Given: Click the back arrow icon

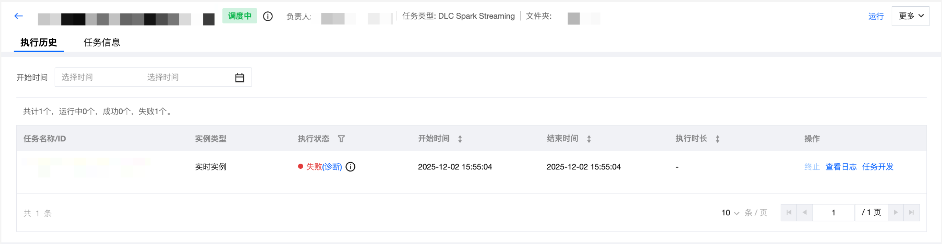Looking at the screenshot, I should 19,16.
